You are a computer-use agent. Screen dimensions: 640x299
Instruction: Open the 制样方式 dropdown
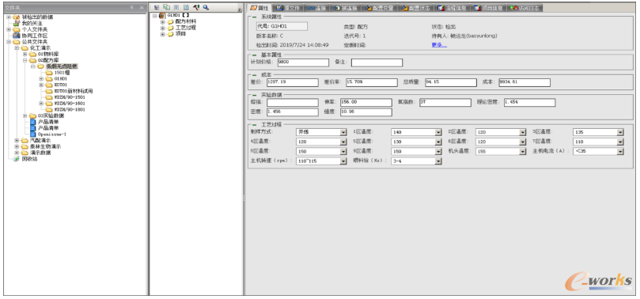tap(343, 132)
